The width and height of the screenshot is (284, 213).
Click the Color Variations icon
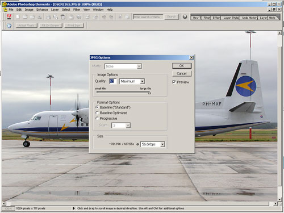[x=127, y=17]
